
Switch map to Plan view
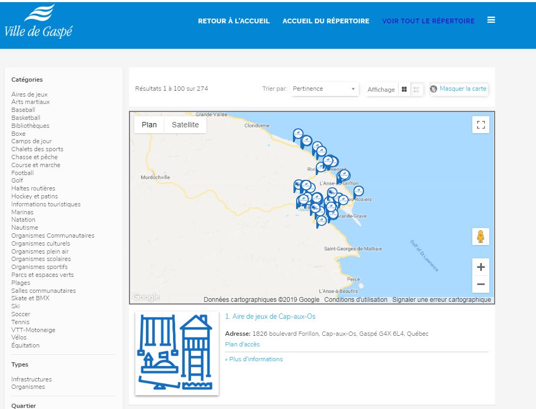tap(149, 125)
